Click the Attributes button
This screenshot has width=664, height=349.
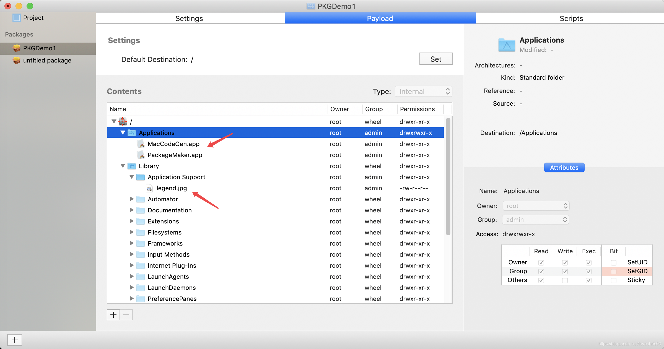[x=564, y=168]
